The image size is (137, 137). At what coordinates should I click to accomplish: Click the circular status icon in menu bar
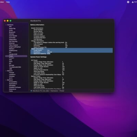point(128,2)
